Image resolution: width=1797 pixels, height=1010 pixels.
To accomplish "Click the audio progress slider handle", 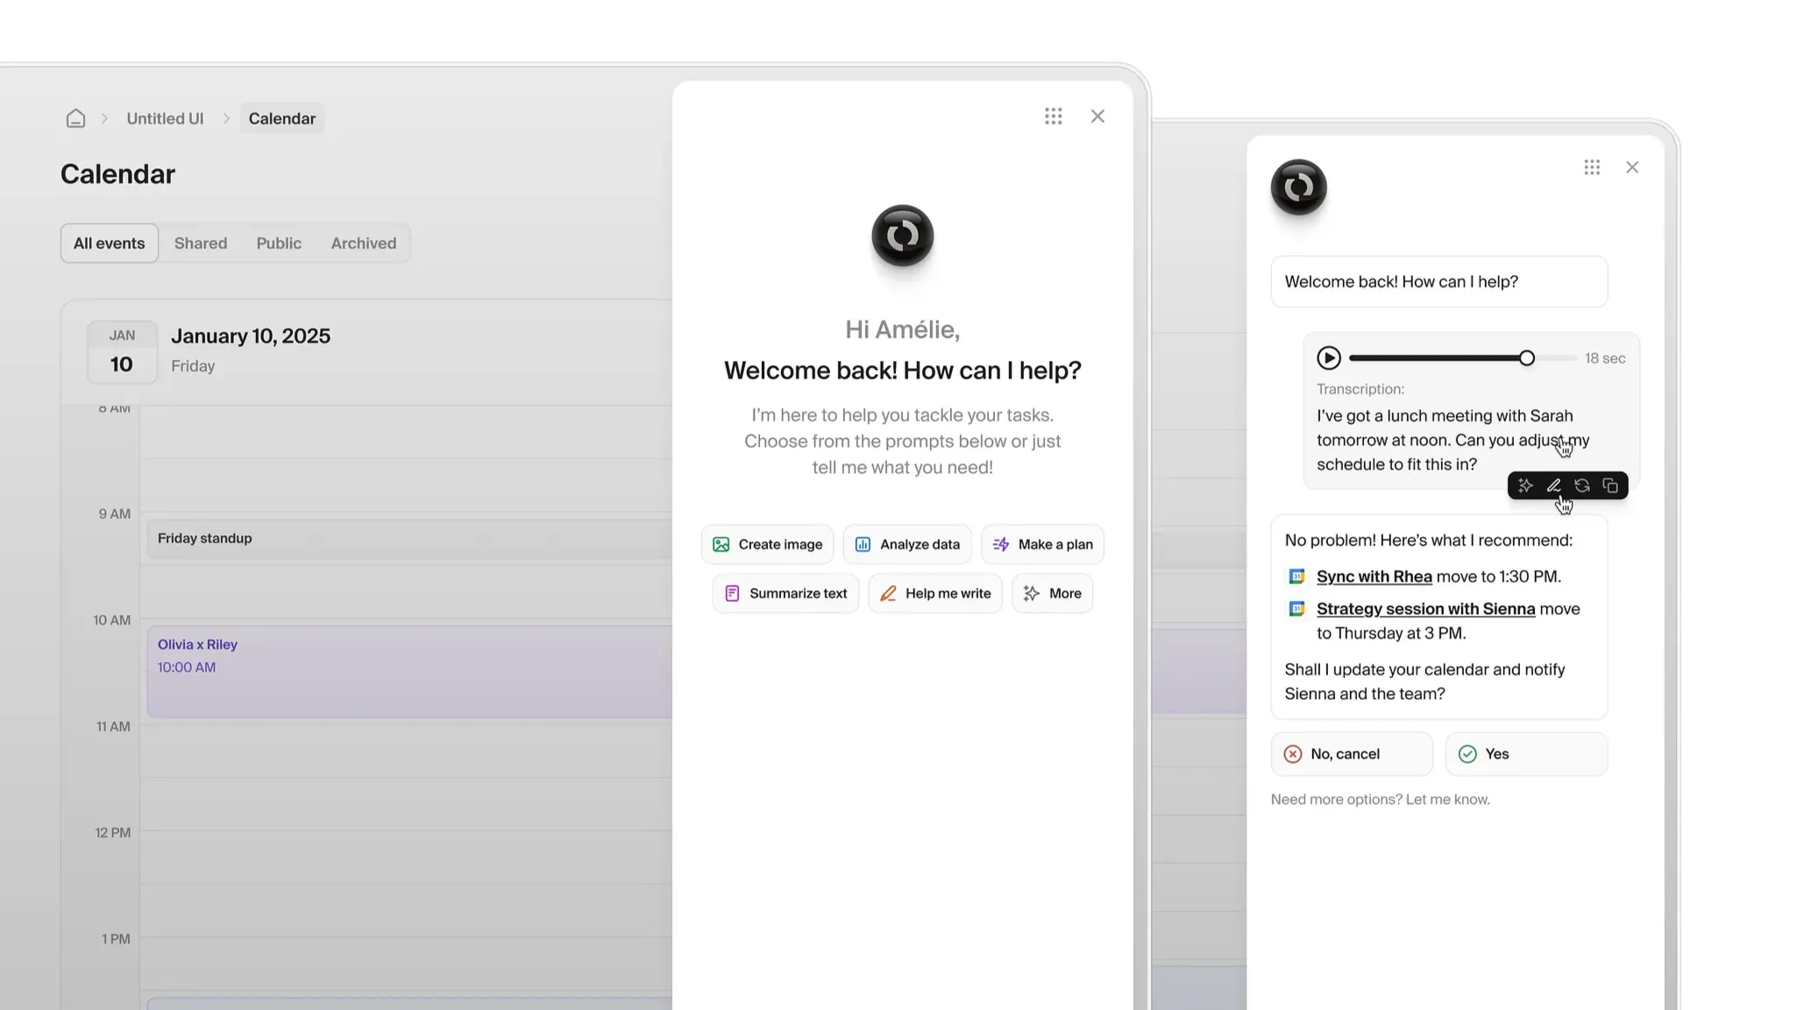I will pyautogui.click(x=1526, y=358).
